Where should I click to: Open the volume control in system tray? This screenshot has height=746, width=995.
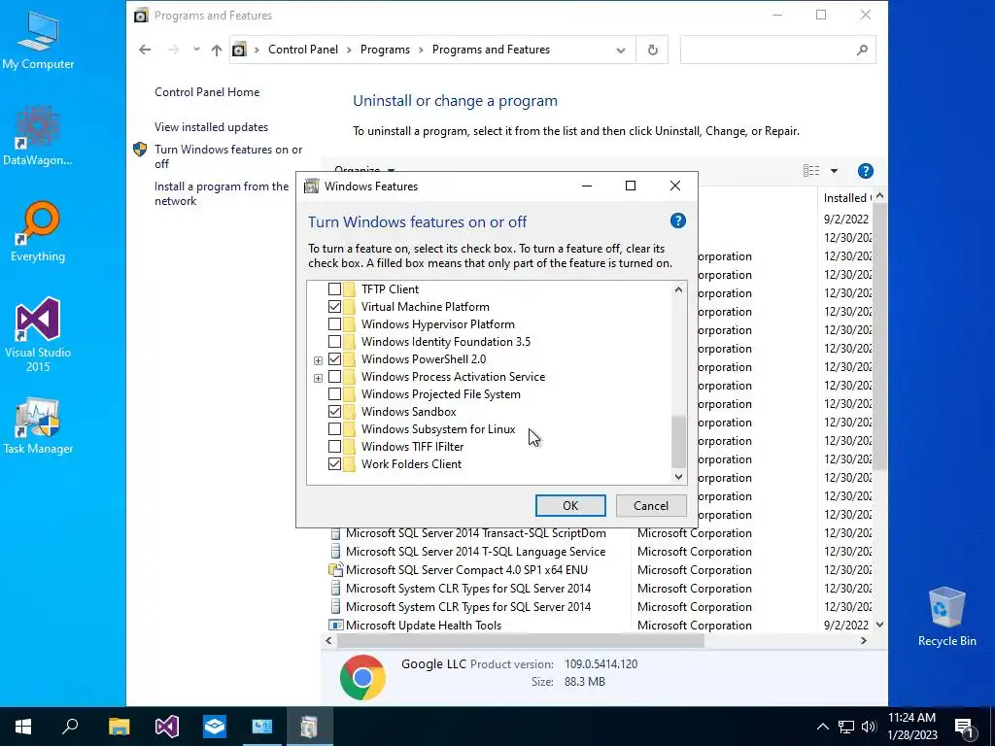point(869,727)
